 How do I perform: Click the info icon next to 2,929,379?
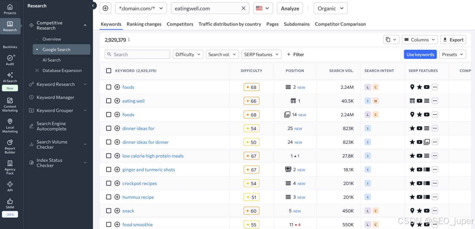(129, 40)
